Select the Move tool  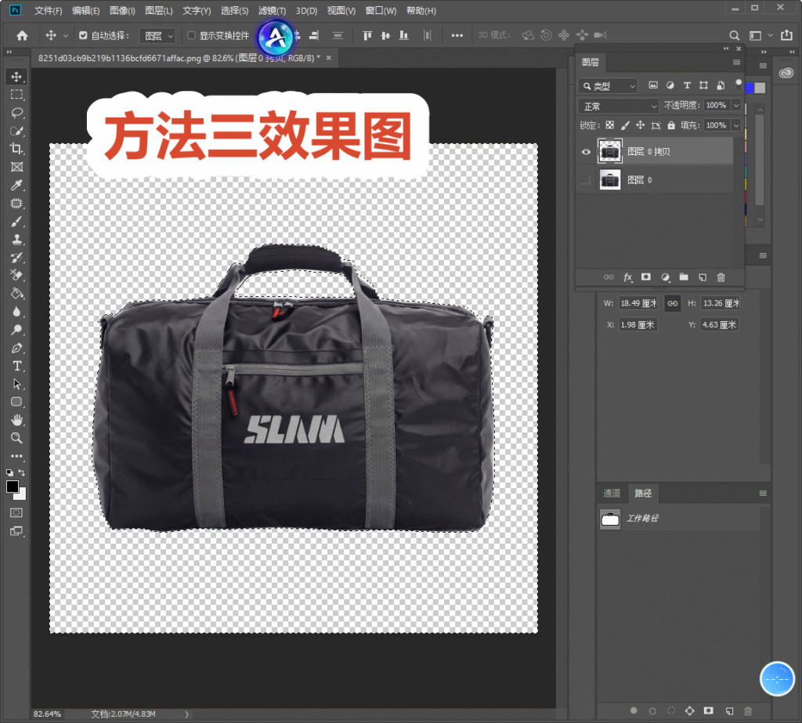pos(16,77)
